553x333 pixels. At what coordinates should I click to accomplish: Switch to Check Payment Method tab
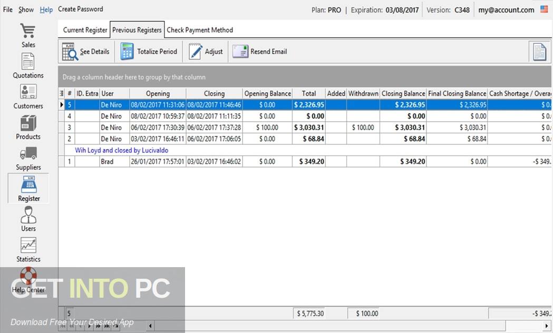point(200,30)
